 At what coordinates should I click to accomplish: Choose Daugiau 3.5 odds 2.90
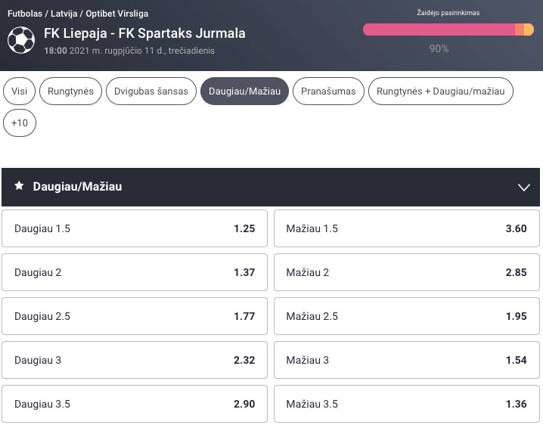(x=135, y=404)
